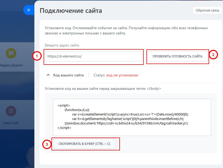Click the Обратная связь button

pyautogui.click(x=208, y=10)
